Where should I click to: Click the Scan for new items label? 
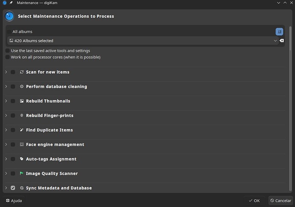tap(47, 72)
